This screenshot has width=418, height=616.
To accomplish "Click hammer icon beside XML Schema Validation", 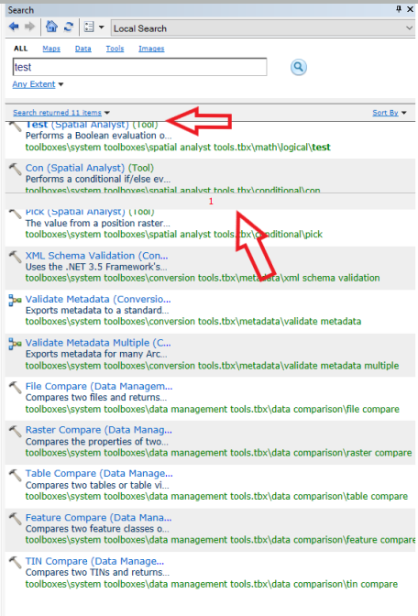I will click(15, 257).
